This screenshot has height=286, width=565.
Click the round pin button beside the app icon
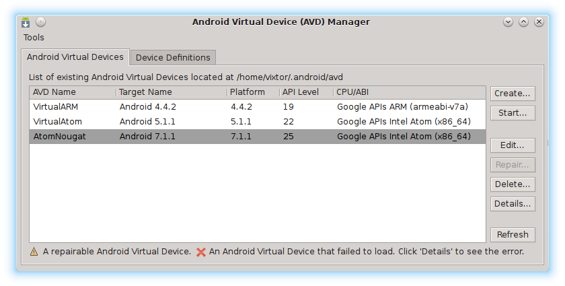41,22
